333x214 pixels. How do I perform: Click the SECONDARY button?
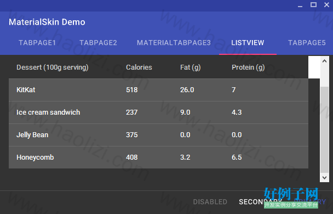click(x=260, y=202)
